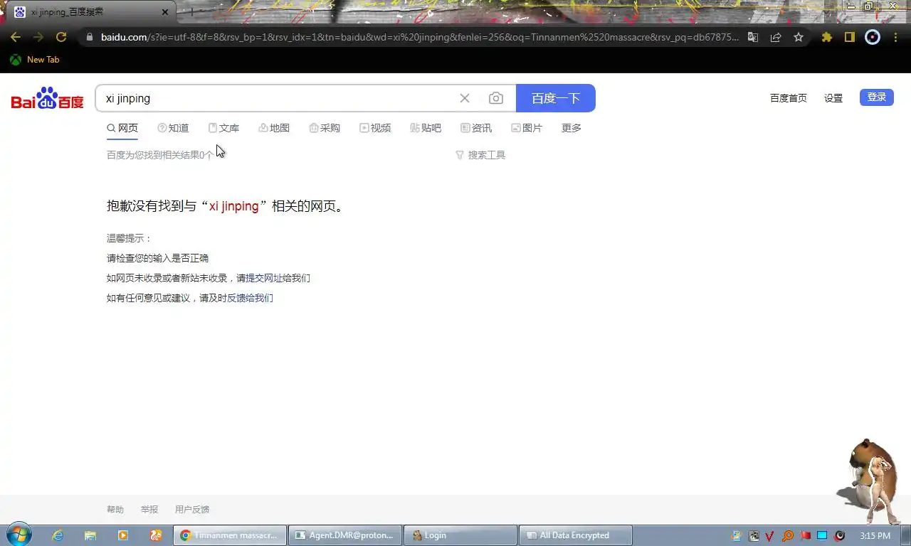Click the browser forward arrow

pyautogui.click(x=38, y=37)
